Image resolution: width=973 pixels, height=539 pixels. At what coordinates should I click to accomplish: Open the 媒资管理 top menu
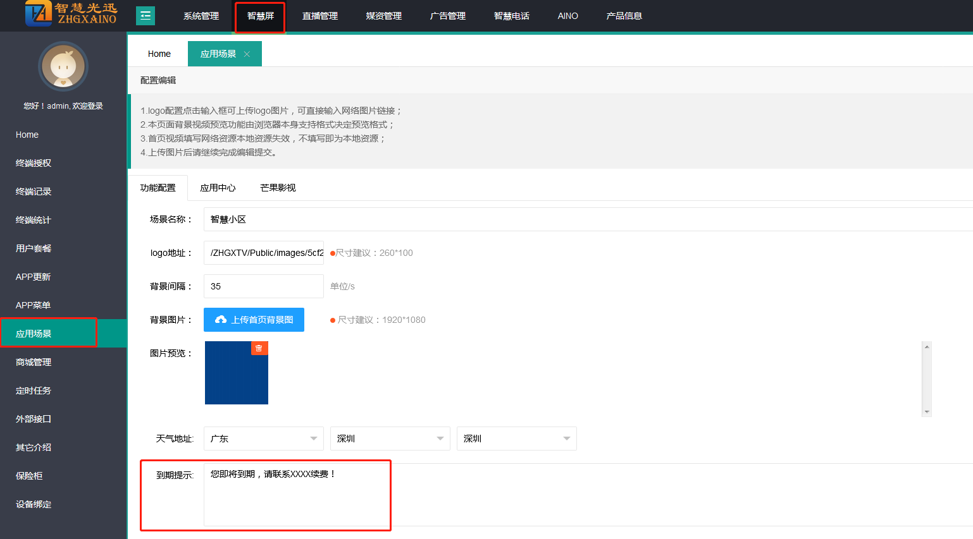point(384,16)
